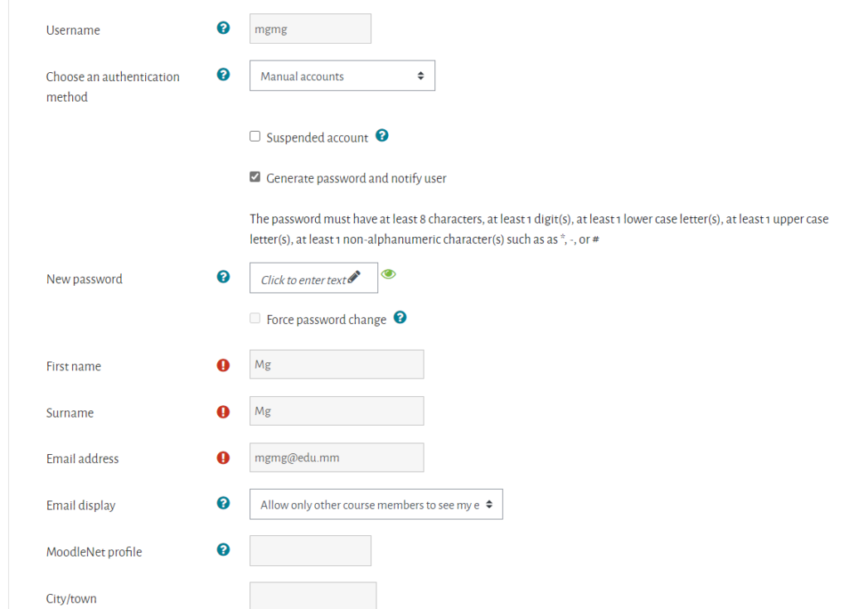Enable the Suspended account checkbox
This screenshot has width=849, height=609.
255,137
